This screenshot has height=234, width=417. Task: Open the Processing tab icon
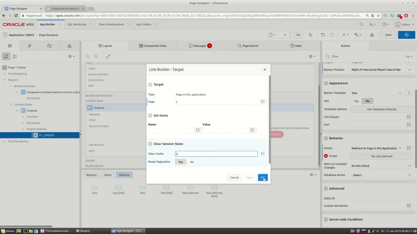coord(50,46)
